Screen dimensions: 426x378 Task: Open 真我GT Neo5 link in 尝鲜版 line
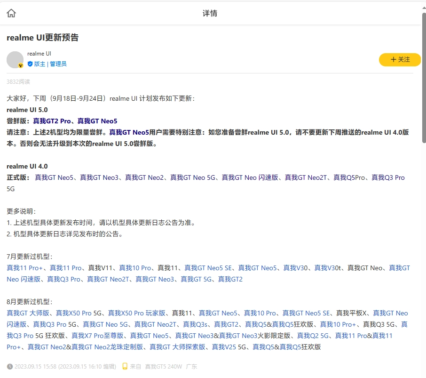coord(97,121)
